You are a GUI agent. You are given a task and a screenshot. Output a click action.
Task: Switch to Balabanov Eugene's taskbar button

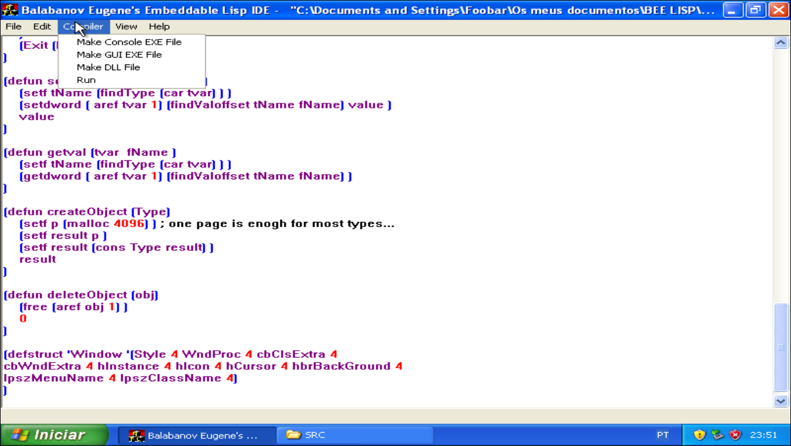click(196, 435)
